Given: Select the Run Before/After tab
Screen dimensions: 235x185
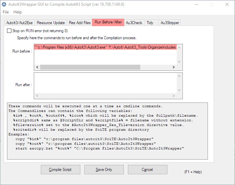Looking at the screenshot, I should (108, 22).
